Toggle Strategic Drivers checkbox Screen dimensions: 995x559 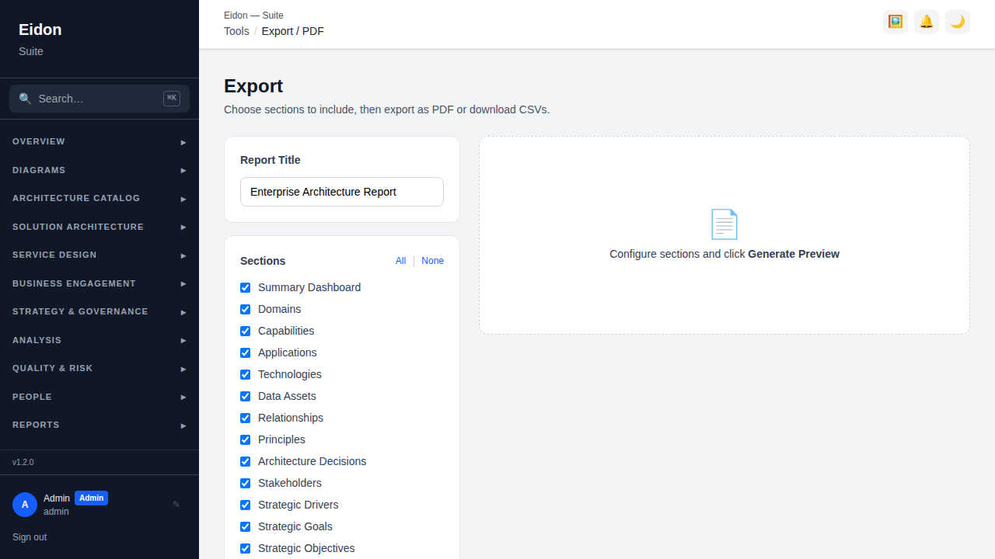pos(246,505)
